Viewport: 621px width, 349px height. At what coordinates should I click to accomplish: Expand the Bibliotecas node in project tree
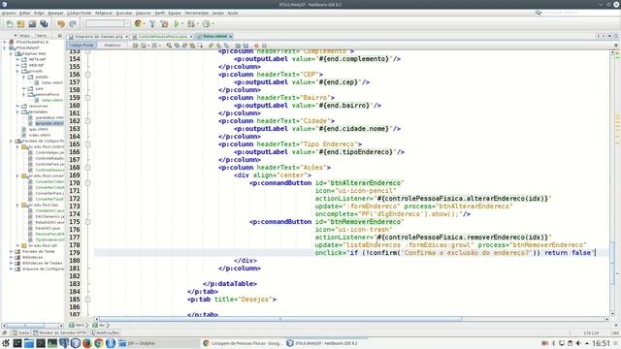pyautogui.click(x=11, y=257)
